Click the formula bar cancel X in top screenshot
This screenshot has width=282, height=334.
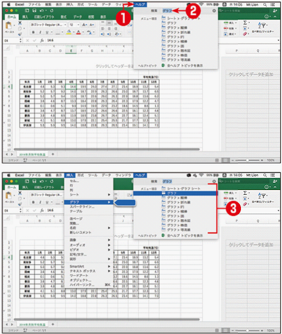tap(27, 41)
